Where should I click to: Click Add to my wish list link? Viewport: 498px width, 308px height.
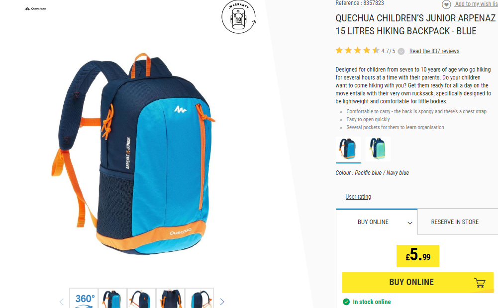coord(476,4)
